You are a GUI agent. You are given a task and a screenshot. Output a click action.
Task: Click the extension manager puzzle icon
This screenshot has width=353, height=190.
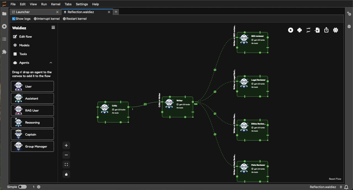(x=4, y=52)
